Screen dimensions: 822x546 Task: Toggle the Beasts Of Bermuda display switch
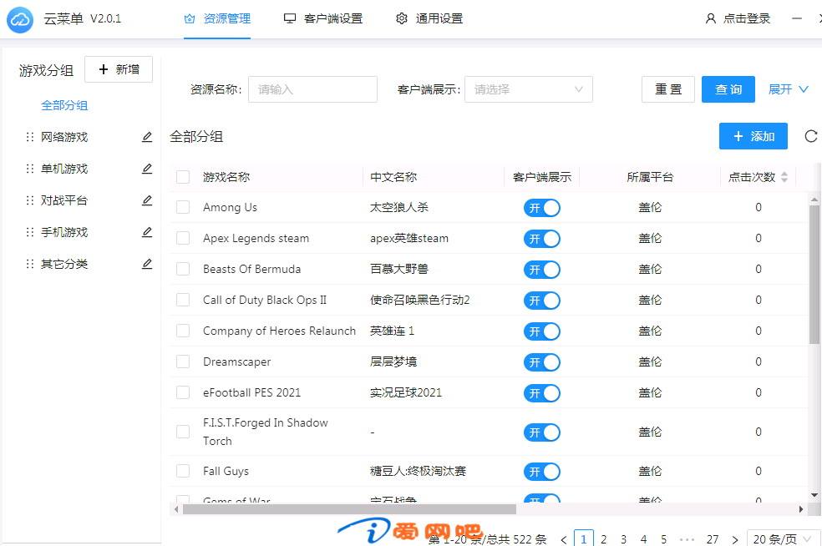point(542,270)
